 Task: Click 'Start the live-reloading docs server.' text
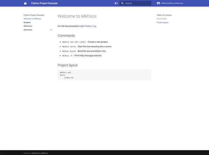pos(95,47)
